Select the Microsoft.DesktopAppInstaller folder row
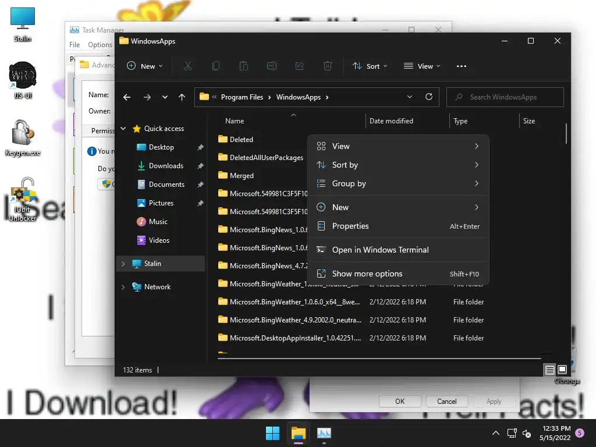Viewport: 596px width, 447px height. 351,338
